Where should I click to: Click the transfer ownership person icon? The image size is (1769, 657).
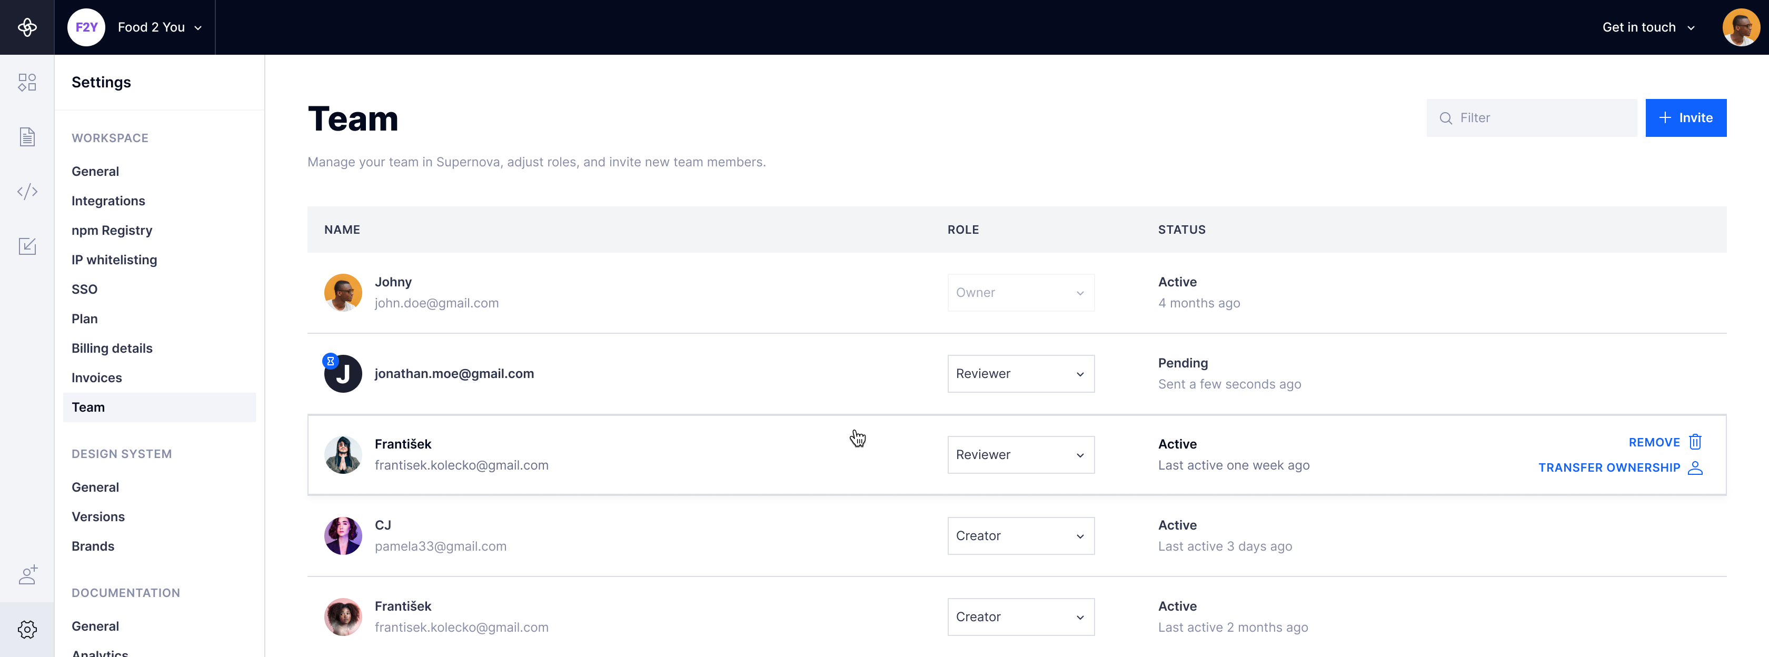[x=1695, y=467]
